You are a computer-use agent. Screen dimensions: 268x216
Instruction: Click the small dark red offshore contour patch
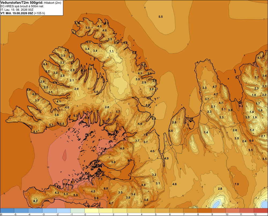[64, 155]
